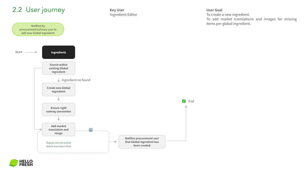Select the Search within existing Global Ingredient step
306x170 pixels.
point(59,68)
